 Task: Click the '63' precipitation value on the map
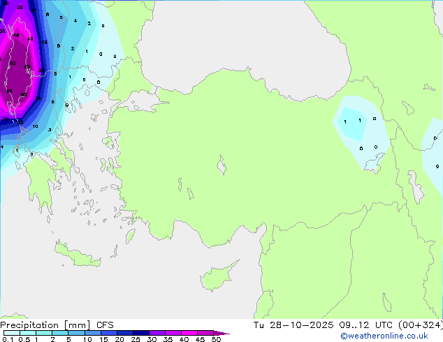click(x=13, y=64)
